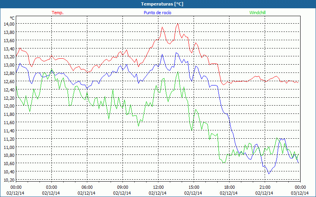Click the 15:00 time axis label
The height and width of the screenshot is (197, 316).
194,188
